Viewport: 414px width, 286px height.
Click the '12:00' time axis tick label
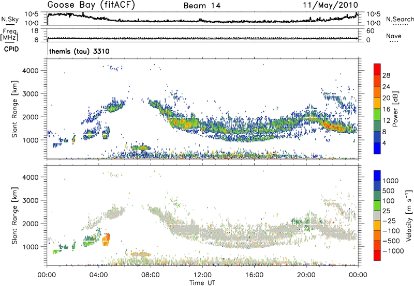pyautogui.click(x=202, y=275)
